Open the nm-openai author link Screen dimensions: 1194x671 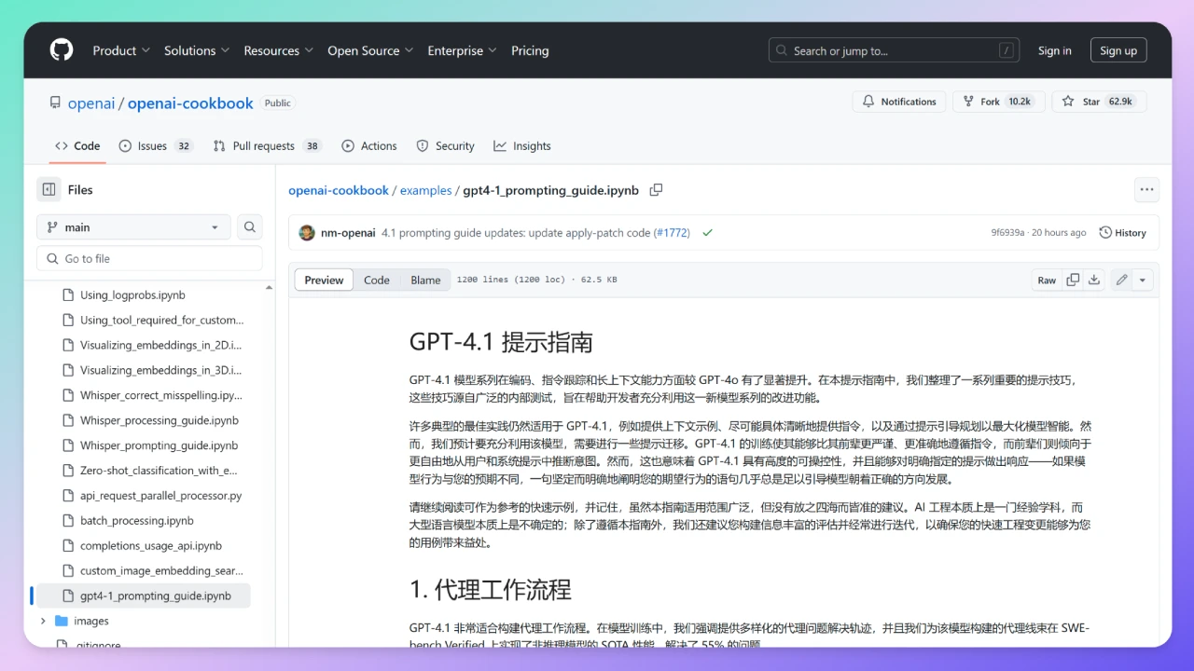pos(348,233)
